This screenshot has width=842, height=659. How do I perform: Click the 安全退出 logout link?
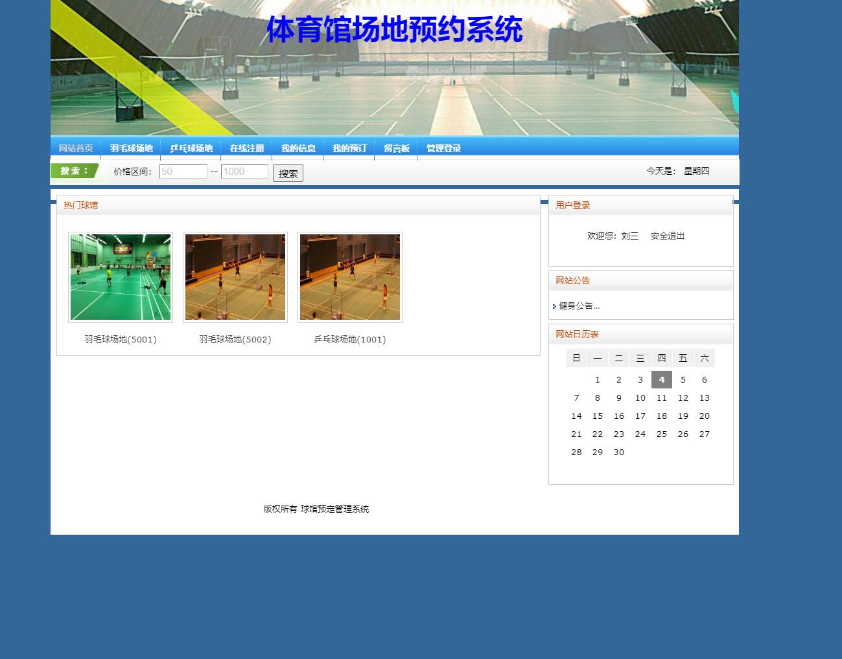click(x=666, y=236)
